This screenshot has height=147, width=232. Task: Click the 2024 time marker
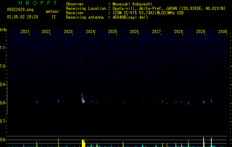pyautogui.click(x=90, y=32)
